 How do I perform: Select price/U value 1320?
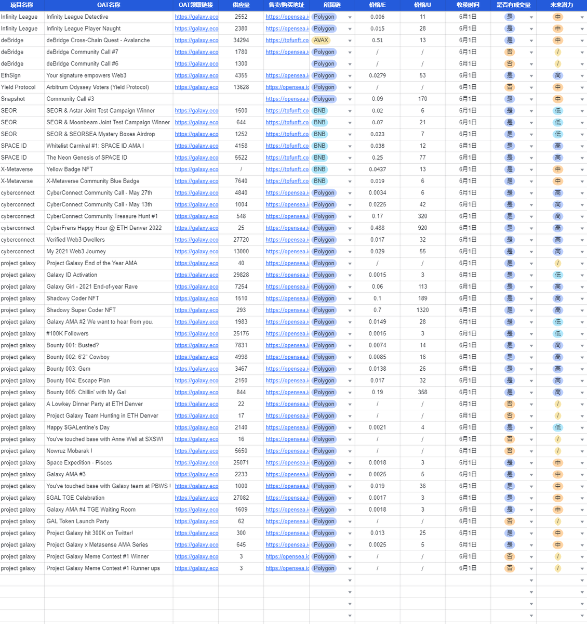click(422, 310)
